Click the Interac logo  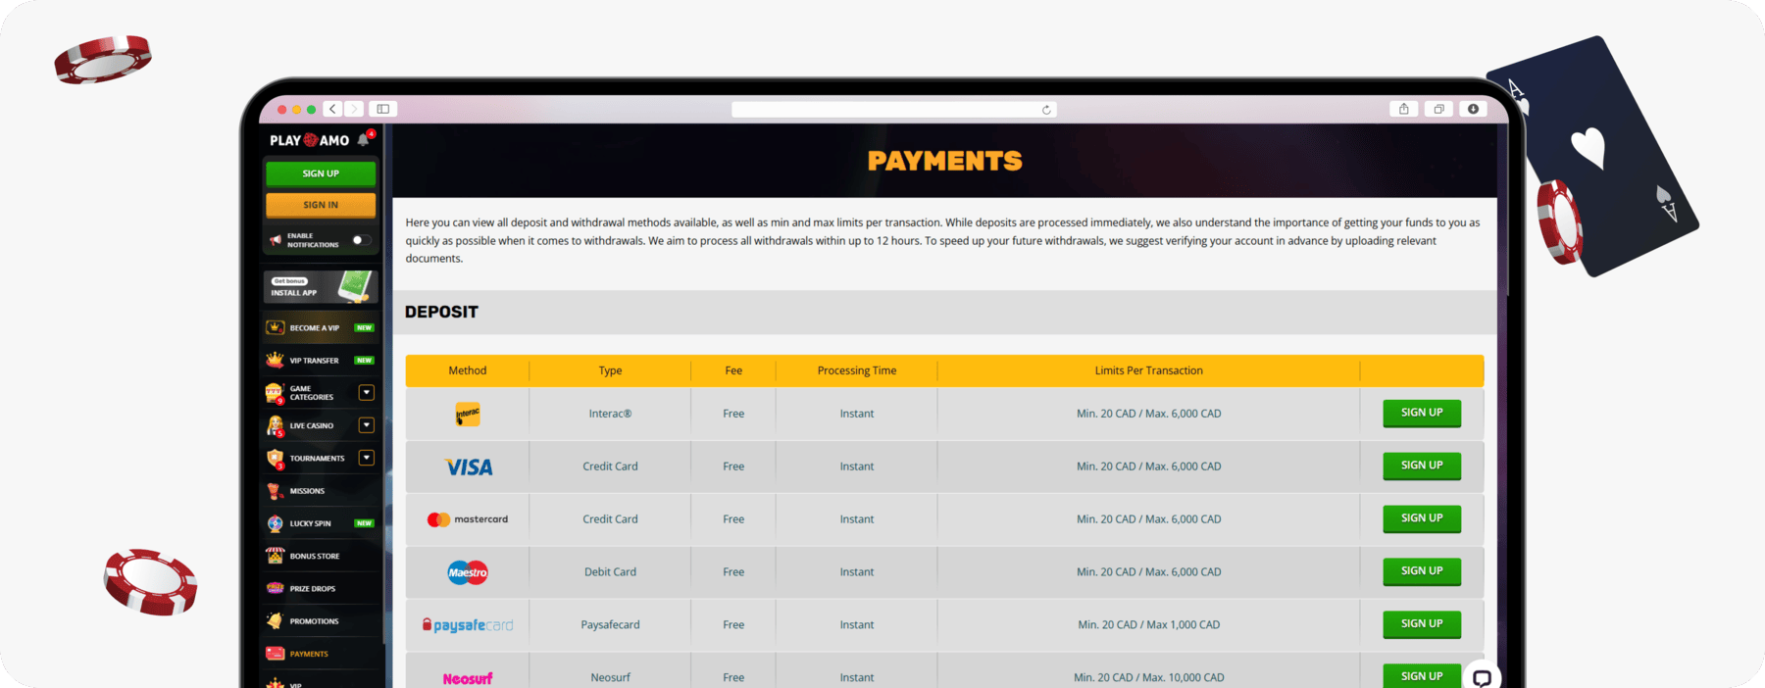point(468,415)
